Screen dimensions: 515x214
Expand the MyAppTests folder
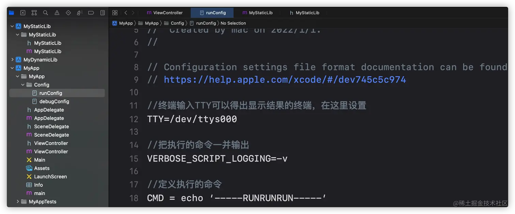[18, 201]
